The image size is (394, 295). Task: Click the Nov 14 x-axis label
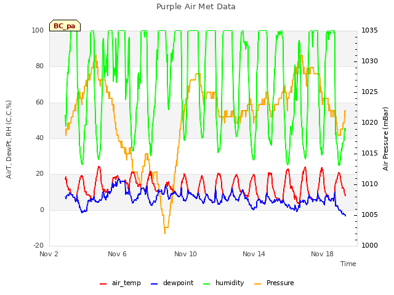(x=254, y=254)
